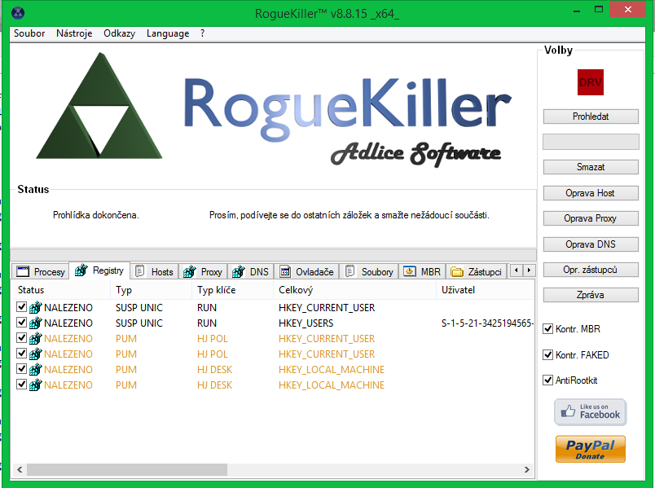655x488 pixels.
Task: Click the DNS tab icon
Action: (x=239, y=271)
